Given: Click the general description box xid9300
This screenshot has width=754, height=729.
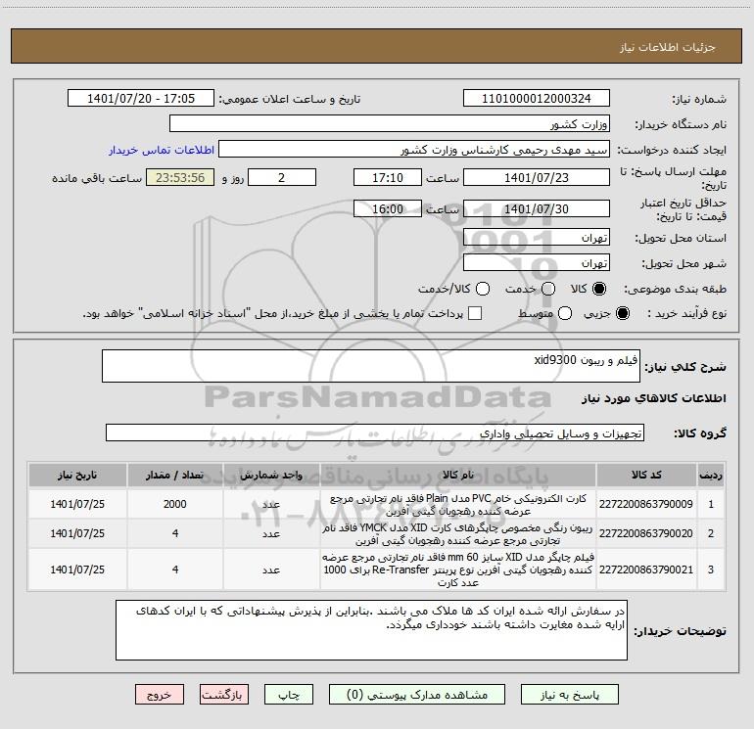Looking at the screenshot, I should point(371,366).
